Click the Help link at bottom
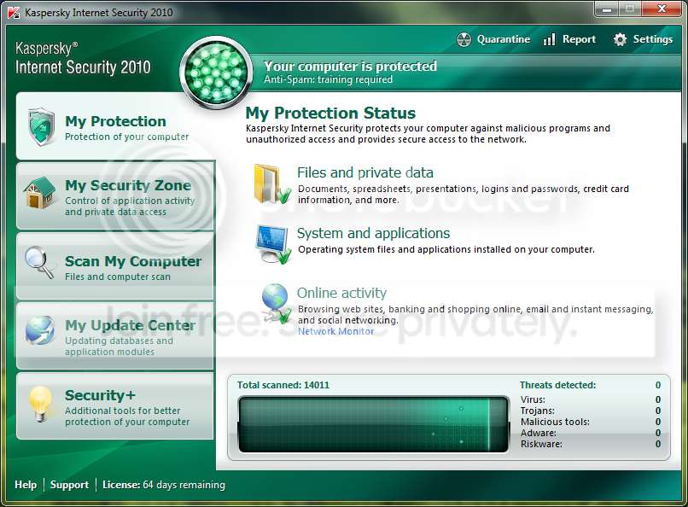The width and height of the screenshot is (688, 507). [26, 485]
